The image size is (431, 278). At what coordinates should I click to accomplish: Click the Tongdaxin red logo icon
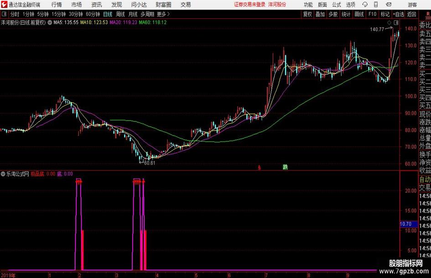[x=4, y=5]
